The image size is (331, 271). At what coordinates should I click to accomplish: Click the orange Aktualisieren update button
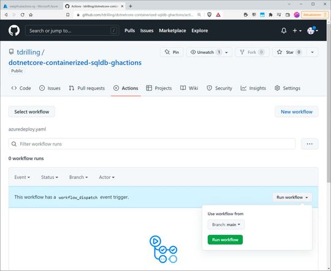click(314, 15)
